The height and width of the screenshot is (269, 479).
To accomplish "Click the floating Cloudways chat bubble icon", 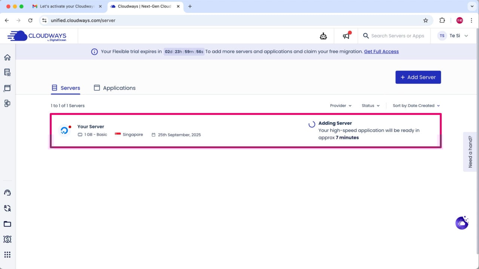I will 462,223.
